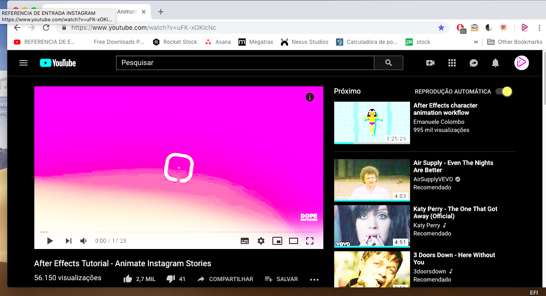The width and height of the screenshot is (546, 296).
Task: Like the video with thumbs up
Action: tap(128, 279)
